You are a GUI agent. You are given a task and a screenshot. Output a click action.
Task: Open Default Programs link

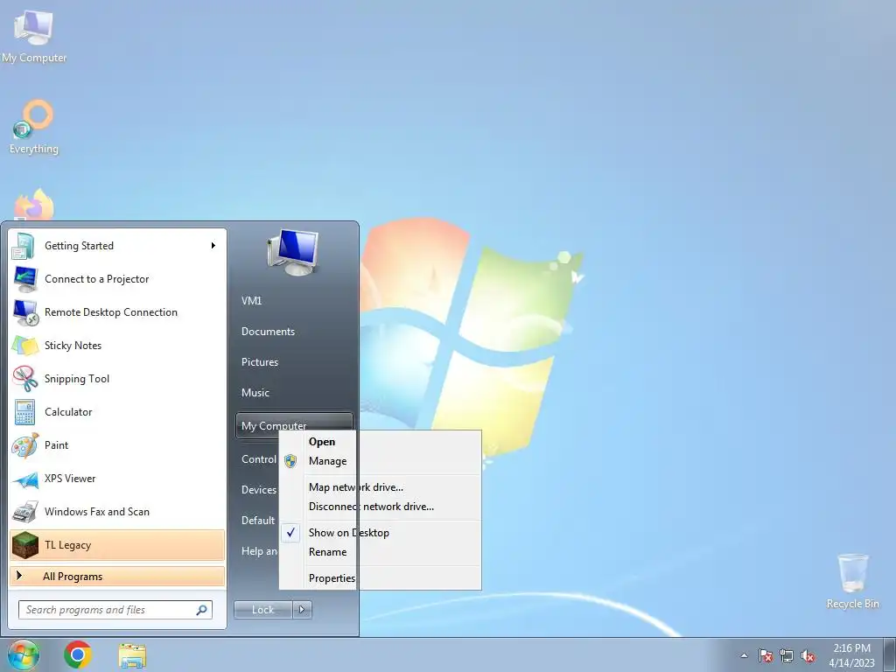[x=258, y=520]
